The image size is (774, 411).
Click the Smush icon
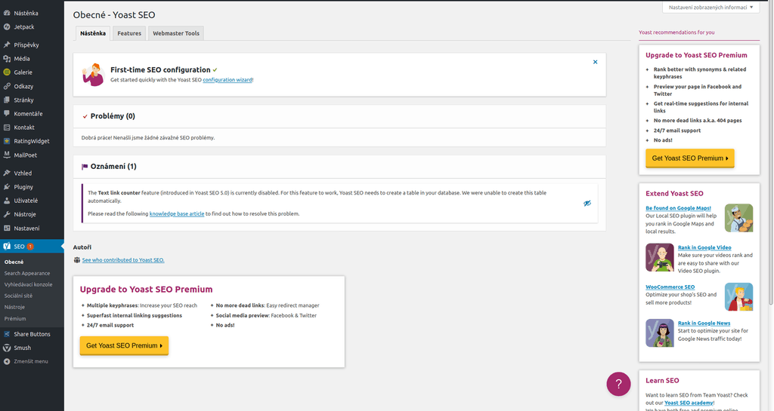click(x=7, y=348)
